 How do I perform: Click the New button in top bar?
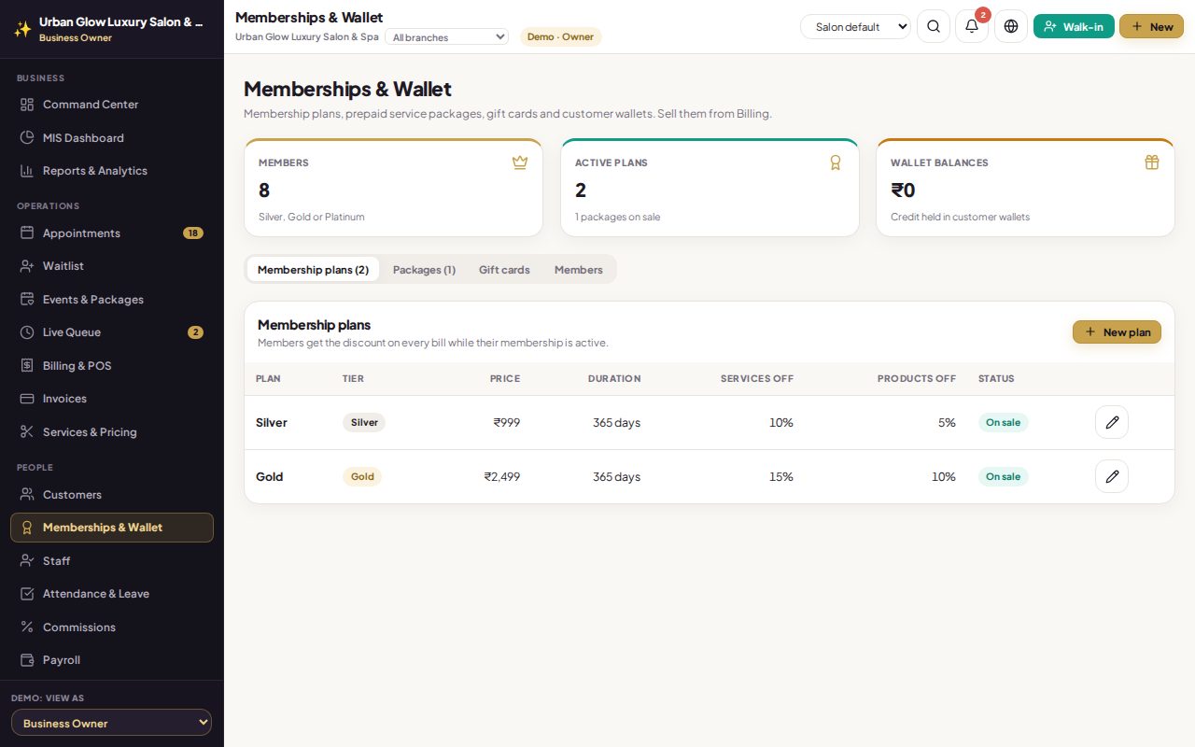(1151, 26)
